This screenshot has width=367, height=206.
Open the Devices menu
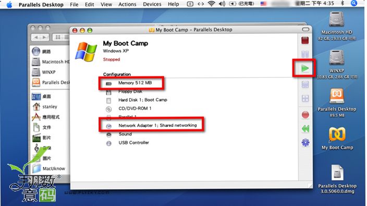152,4
